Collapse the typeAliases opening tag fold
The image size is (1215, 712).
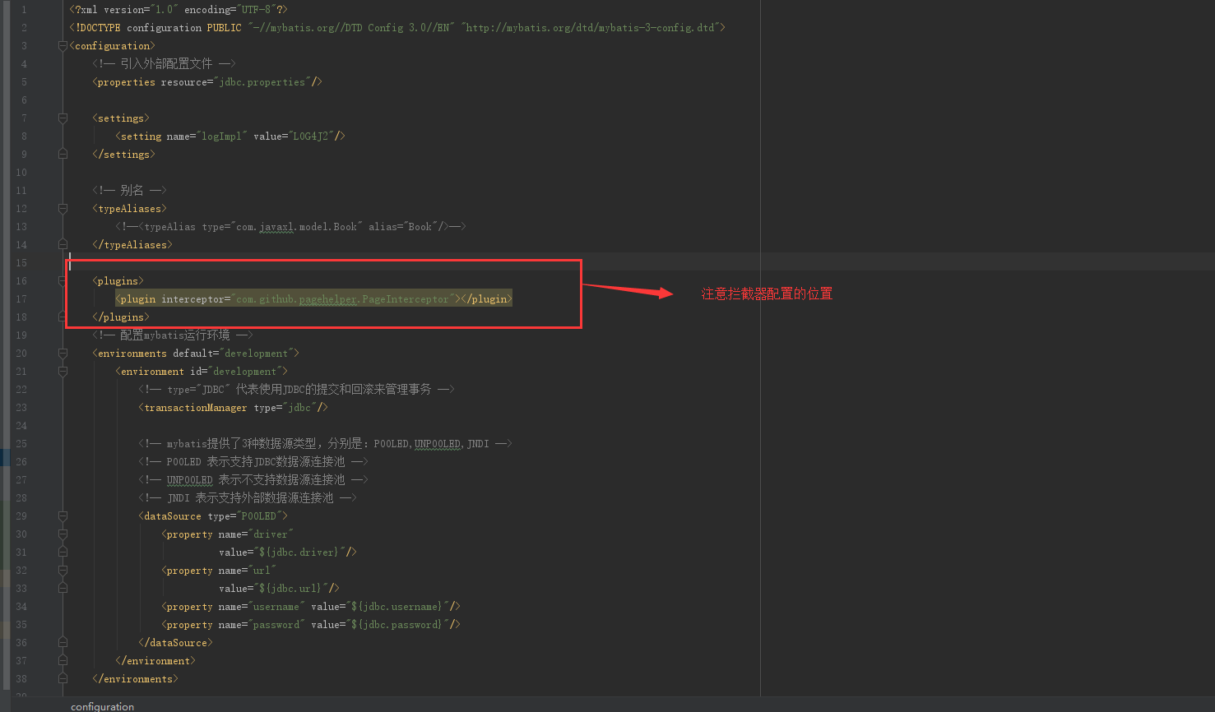point(63,209)
